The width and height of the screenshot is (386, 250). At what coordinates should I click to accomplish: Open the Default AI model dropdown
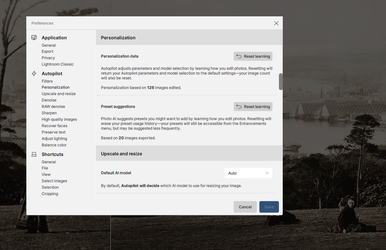pyautogui.click(x=248, y=173)
